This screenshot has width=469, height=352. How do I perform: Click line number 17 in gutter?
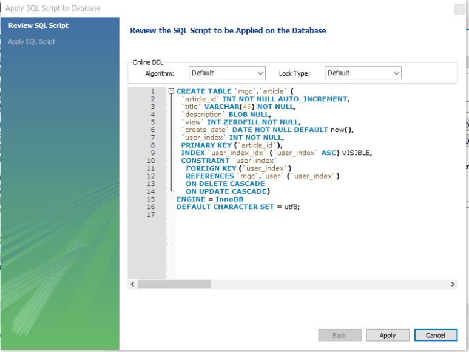click(151, 214)
